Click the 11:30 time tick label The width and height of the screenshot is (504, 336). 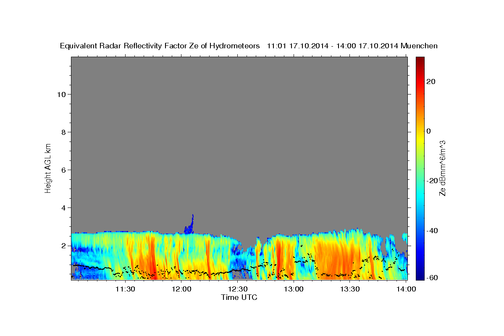click(x=125, y=289)
